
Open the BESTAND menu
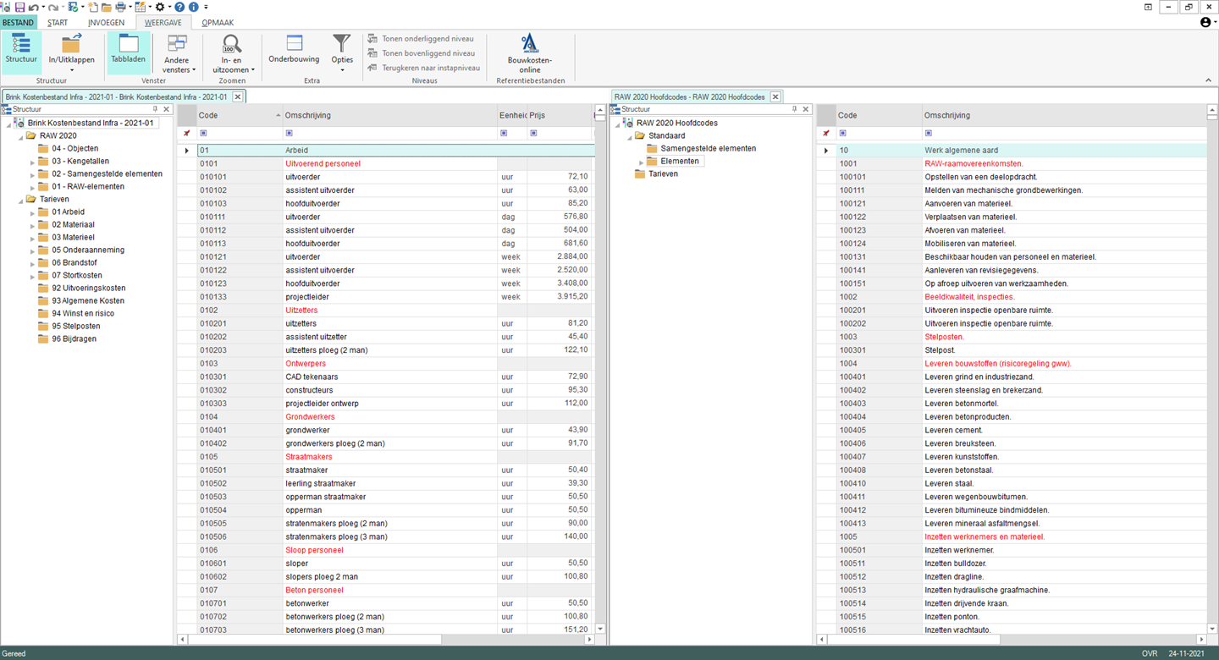click(18, 23)
